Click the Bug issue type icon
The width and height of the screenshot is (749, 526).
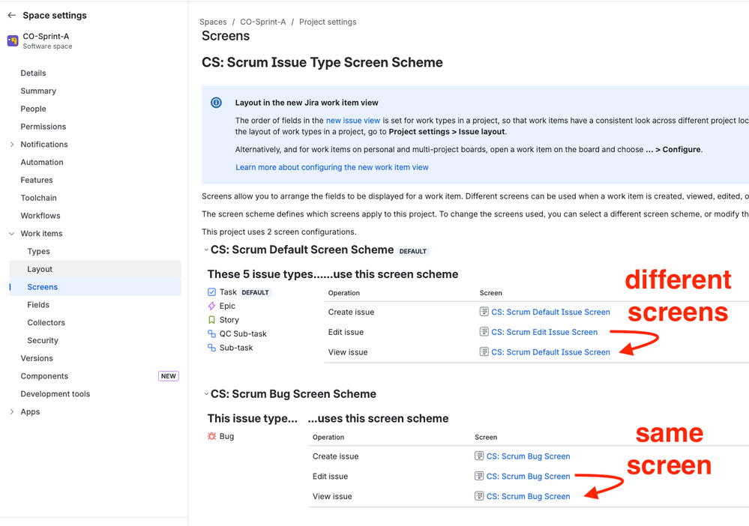click(211, 436)
